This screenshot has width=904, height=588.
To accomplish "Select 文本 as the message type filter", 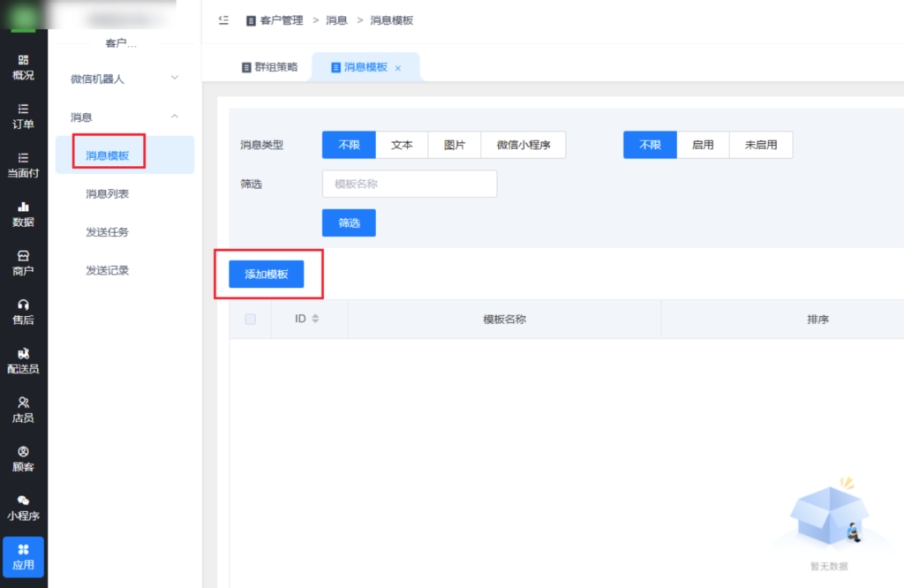I will tap(402, 145).
